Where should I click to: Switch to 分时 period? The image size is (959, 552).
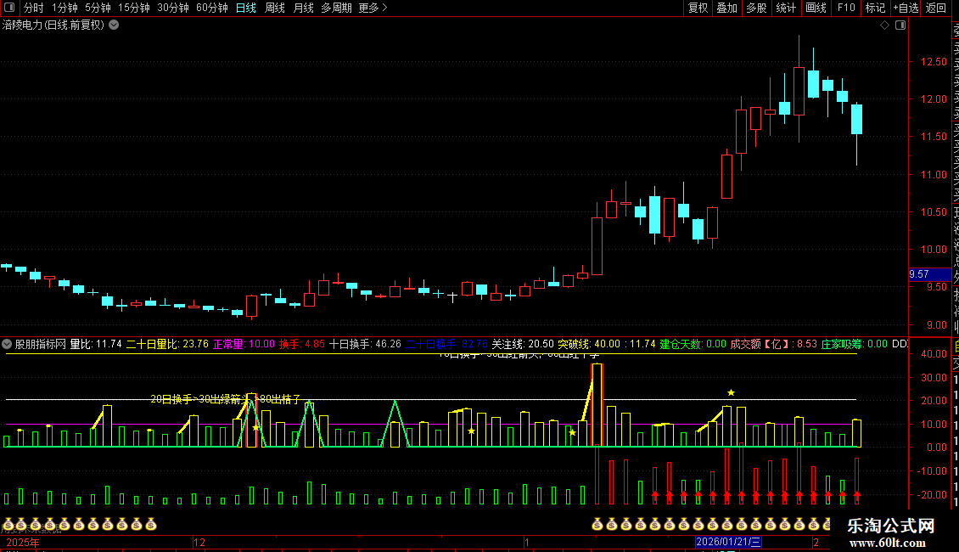coord(34,8)
